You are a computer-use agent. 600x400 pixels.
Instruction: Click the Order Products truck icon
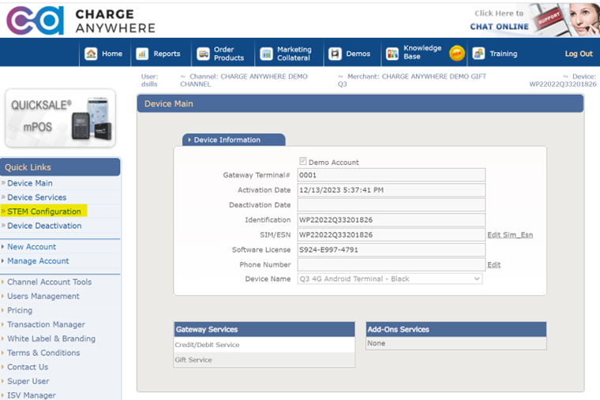click(x=204, y=54)
